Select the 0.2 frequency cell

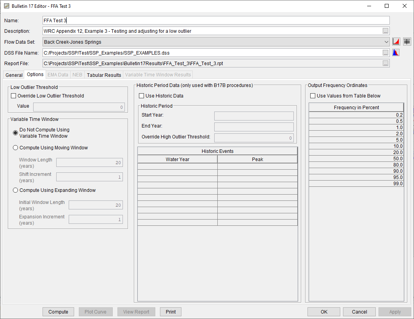tap(356, 115)
